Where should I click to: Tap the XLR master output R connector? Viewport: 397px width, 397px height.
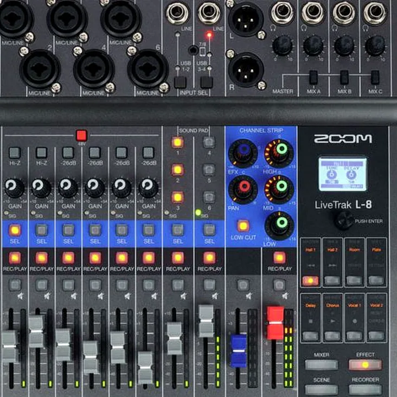[246, 70]
